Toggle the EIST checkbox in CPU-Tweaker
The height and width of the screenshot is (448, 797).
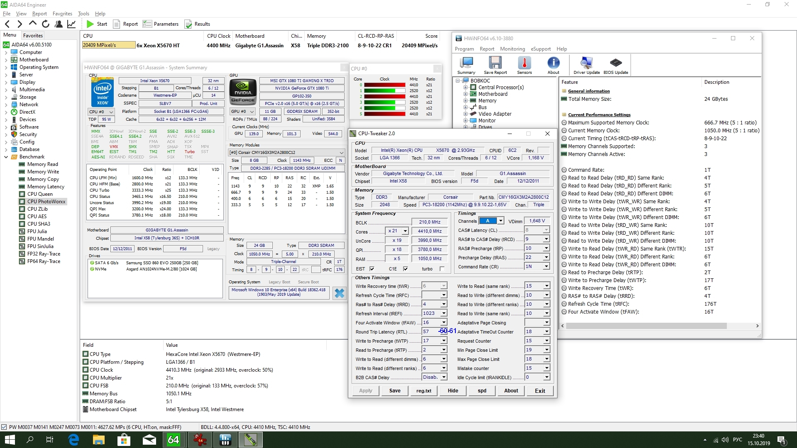(372, 269)
